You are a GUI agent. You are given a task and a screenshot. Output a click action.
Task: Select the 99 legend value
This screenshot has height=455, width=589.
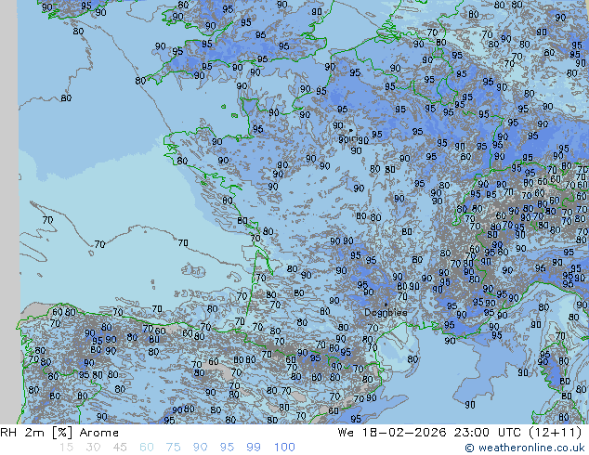pyautogui.click(x=253, y=448)
